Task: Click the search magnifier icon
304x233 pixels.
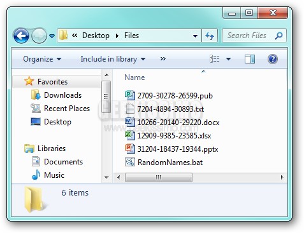Action: click(279, 36)
